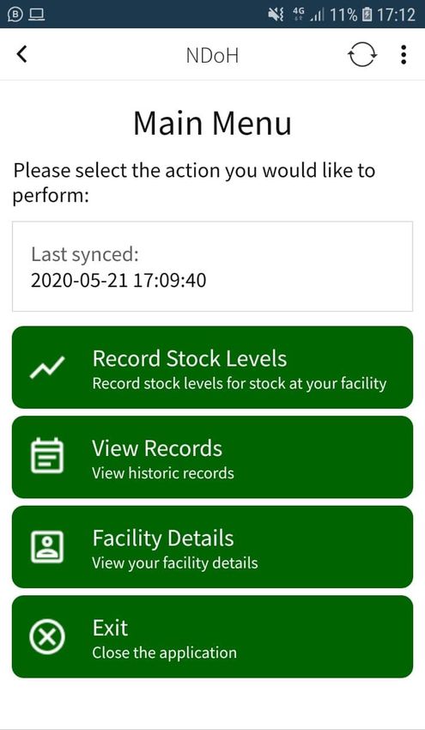Tap the battery indicator in status bar
Viewport: 425px width, 730px height.
click(367, 15)
